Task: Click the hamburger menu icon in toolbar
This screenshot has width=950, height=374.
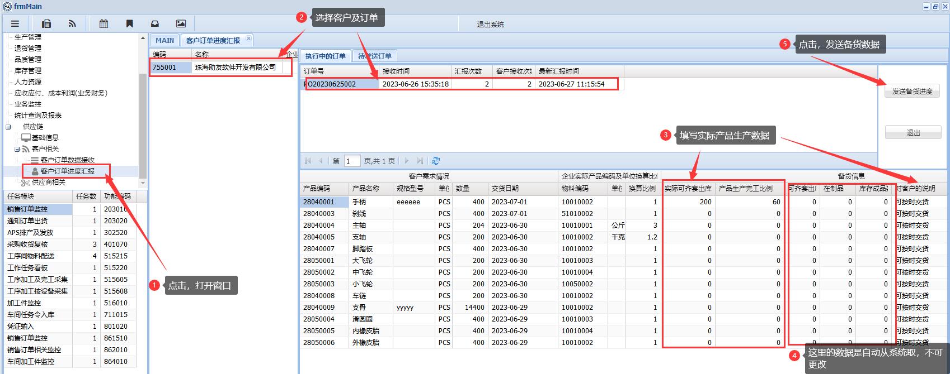Action: coord(15,23)
